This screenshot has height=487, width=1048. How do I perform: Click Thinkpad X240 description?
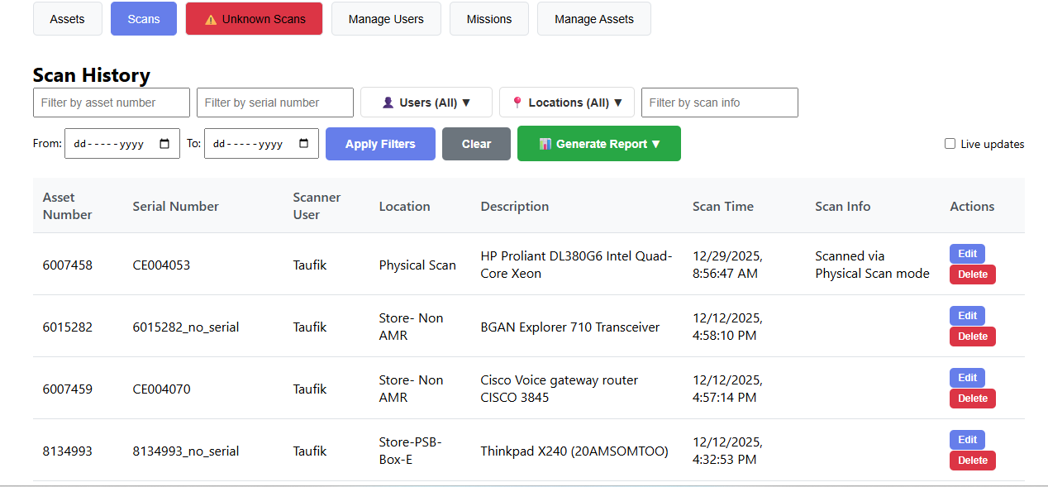point(574,451)
